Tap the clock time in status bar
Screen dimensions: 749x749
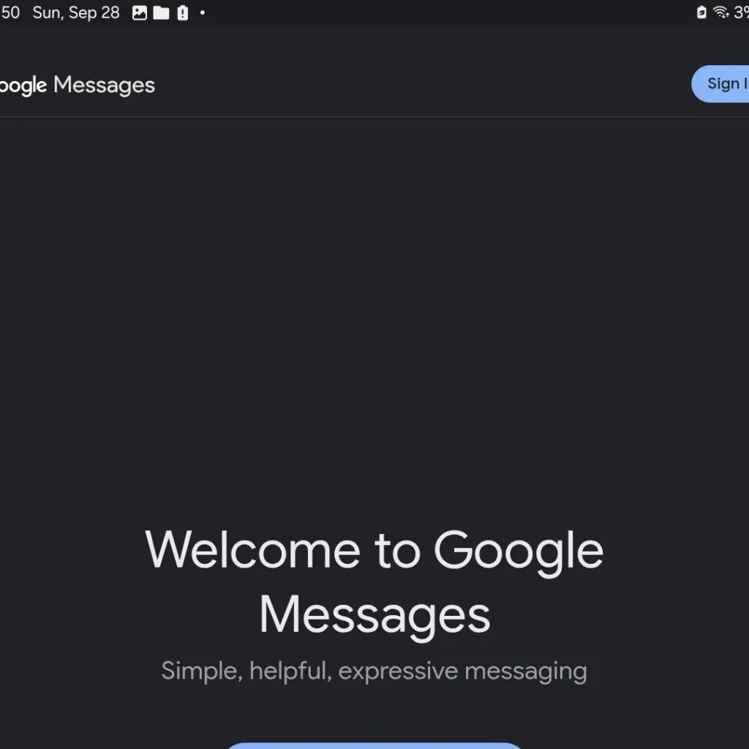(10, 13)
